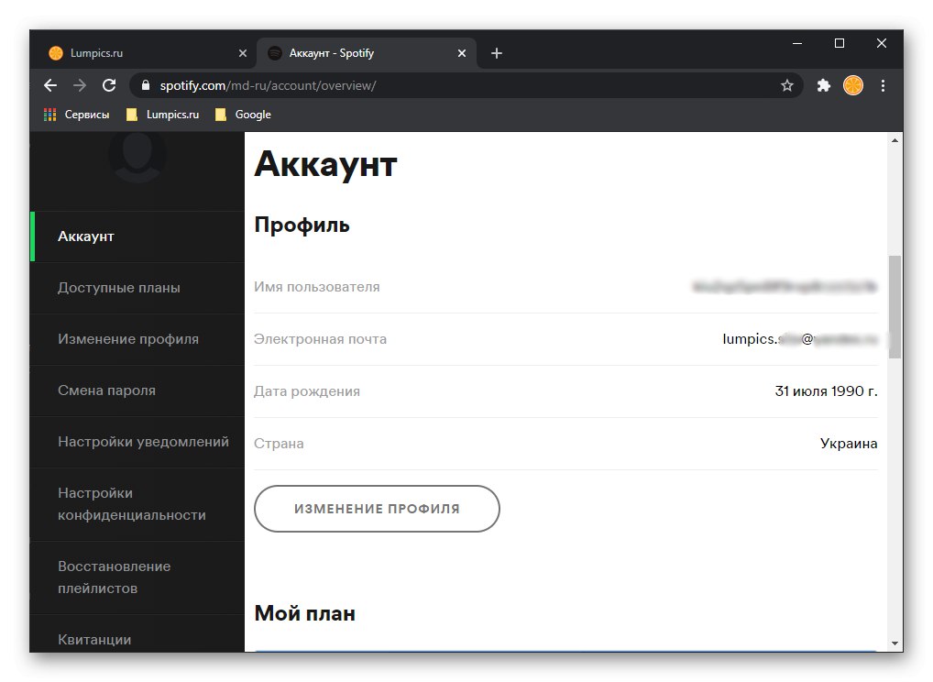Close the Chrome browser window
This screenshot has width=933, height=682.
(x=882, y=43)
